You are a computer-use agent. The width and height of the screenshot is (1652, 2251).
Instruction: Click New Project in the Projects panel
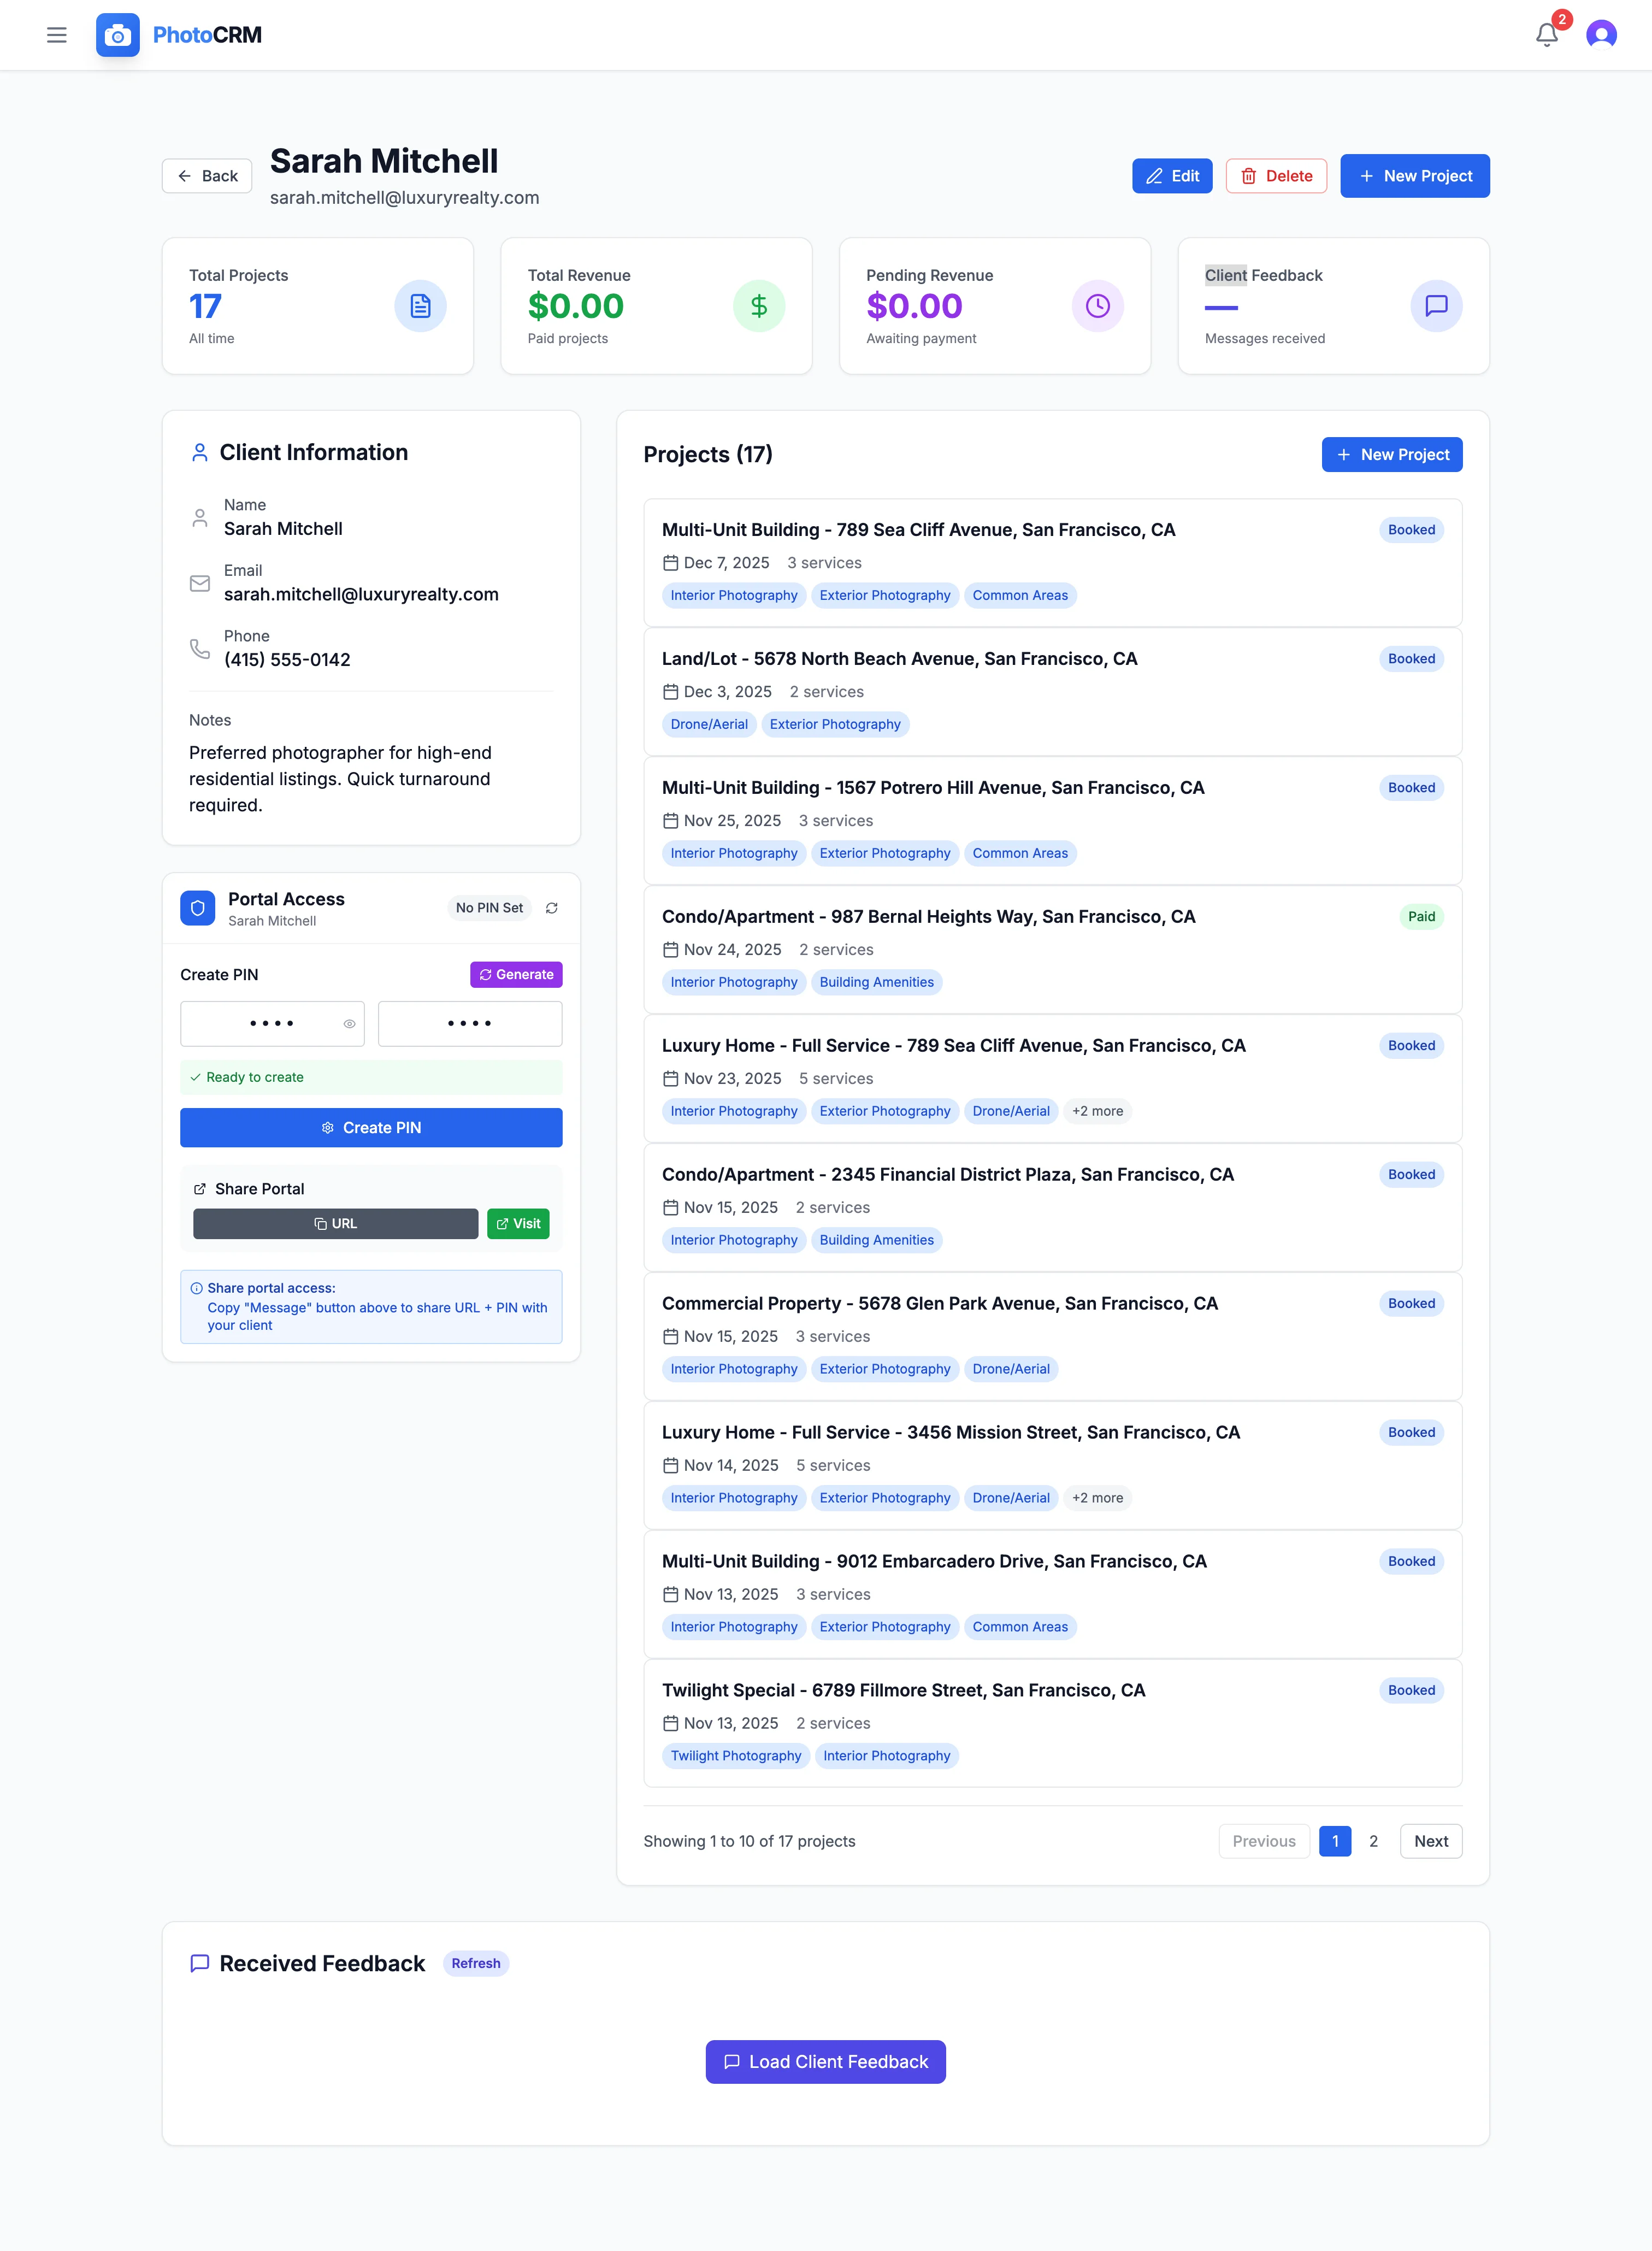pos(1392,454)
